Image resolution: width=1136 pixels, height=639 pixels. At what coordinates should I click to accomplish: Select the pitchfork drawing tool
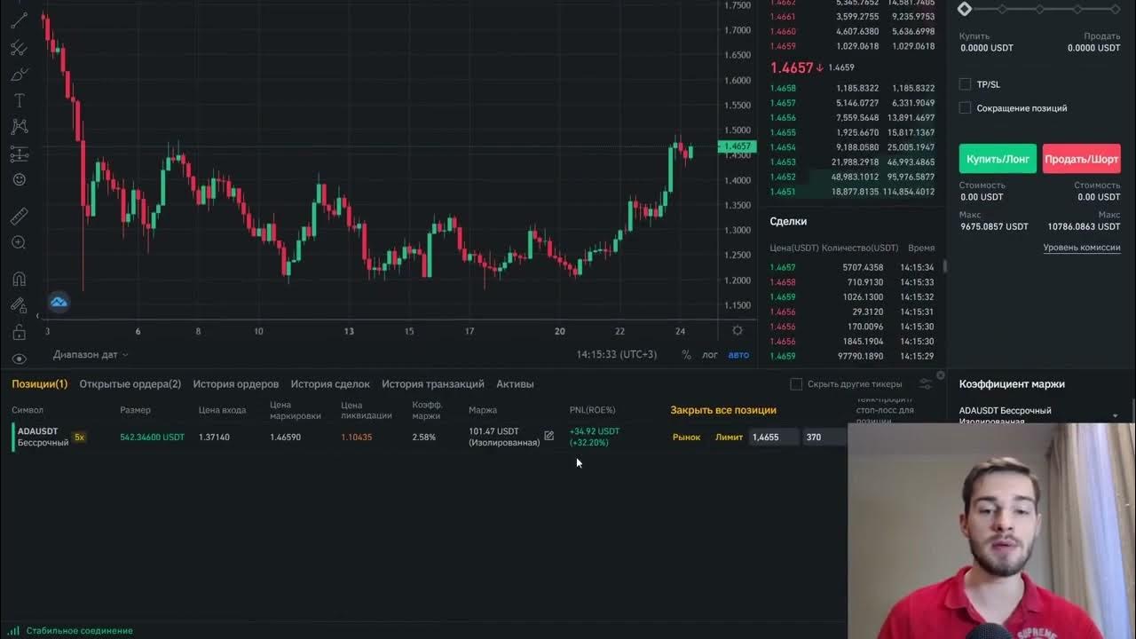[19, 48]
